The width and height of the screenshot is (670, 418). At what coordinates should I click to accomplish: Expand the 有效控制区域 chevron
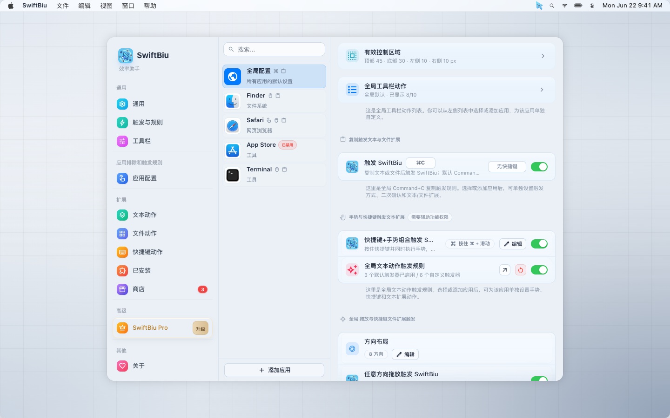[x=543, y=56]
